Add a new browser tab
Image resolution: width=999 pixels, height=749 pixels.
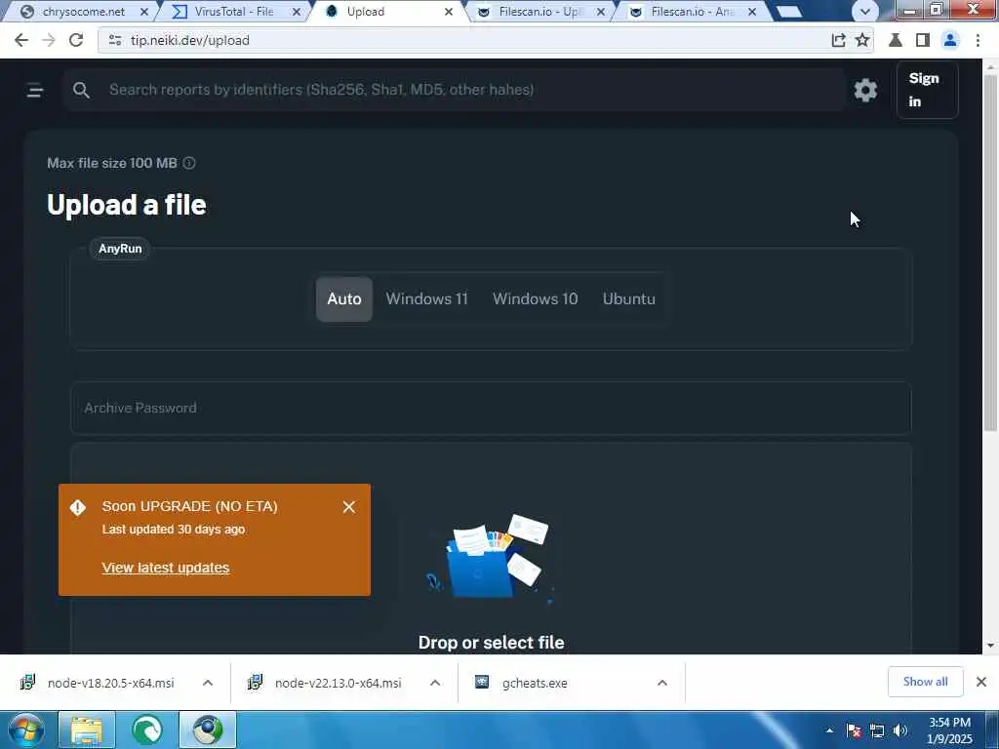pos(788,12)
